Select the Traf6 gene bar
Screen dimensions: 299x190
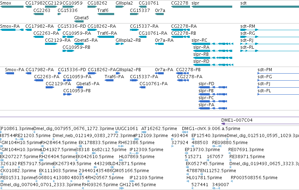(x=106, y=14)
